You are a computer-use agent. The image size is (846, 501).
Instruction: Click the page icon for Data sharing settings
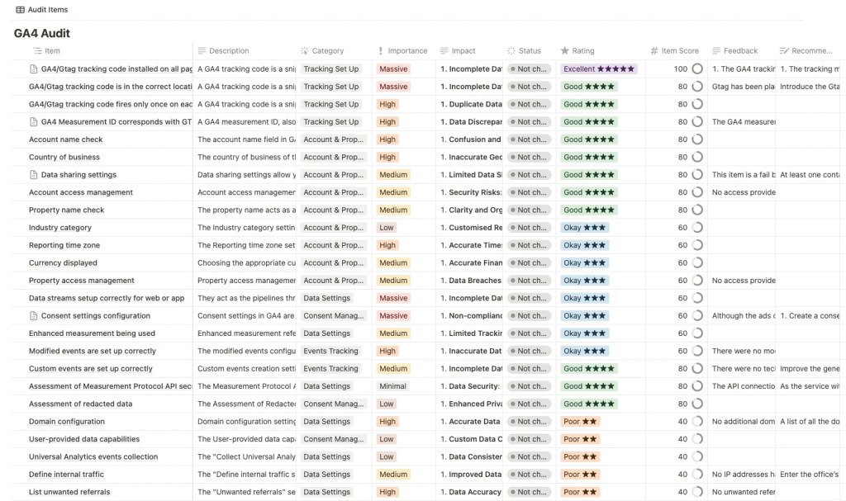34,175
